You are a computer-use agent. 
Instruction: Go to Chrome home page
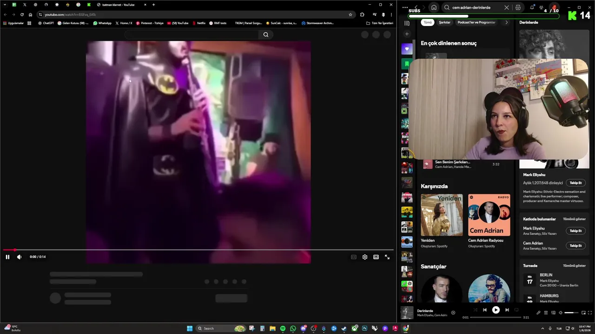click(31, 14)
